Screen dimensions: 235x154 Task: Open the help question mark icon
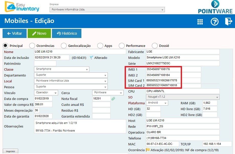215,22
